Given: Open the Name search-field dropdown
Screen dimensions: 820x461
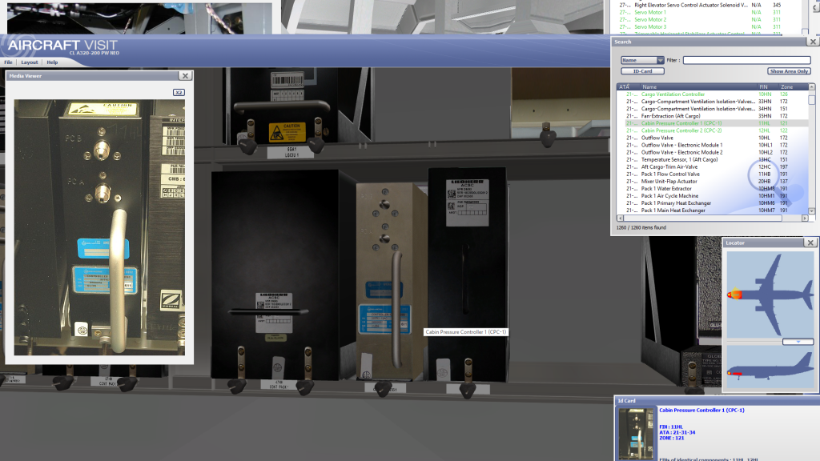Looking at the screenshot, I should pos(643,60).
